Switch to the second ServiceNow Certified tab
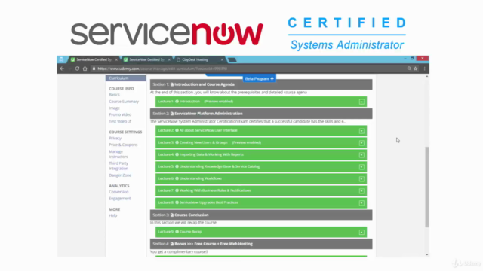Screen dimensions: 483x271 pyautogui.click(x=146, y=59)
